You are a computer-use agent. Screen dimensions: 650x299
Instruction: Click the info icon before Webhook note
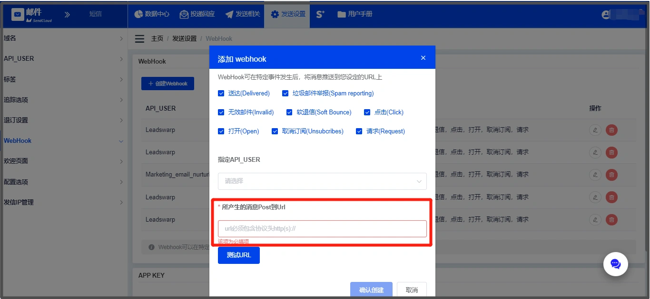pyautogui.click(x=151, y=247)
